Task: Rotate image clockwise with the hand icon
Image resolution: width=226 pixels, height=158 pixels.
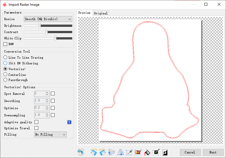Action: point(94,152)
